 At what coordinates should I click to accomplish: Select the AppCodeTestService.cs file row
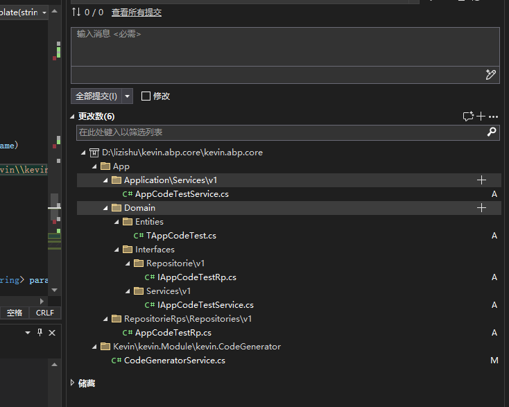[289, 194]
